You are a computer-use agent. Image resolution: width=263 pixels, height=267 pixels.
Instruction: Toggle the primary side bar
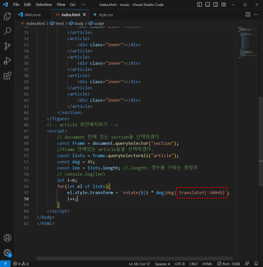[x=200, y=5]
